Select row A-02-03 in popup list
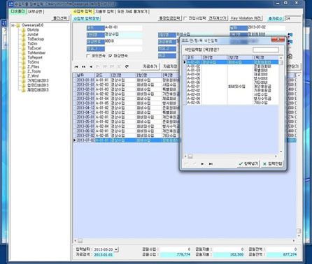The height and width of the screenshot is (264, 312). click(x=232, y=94)
